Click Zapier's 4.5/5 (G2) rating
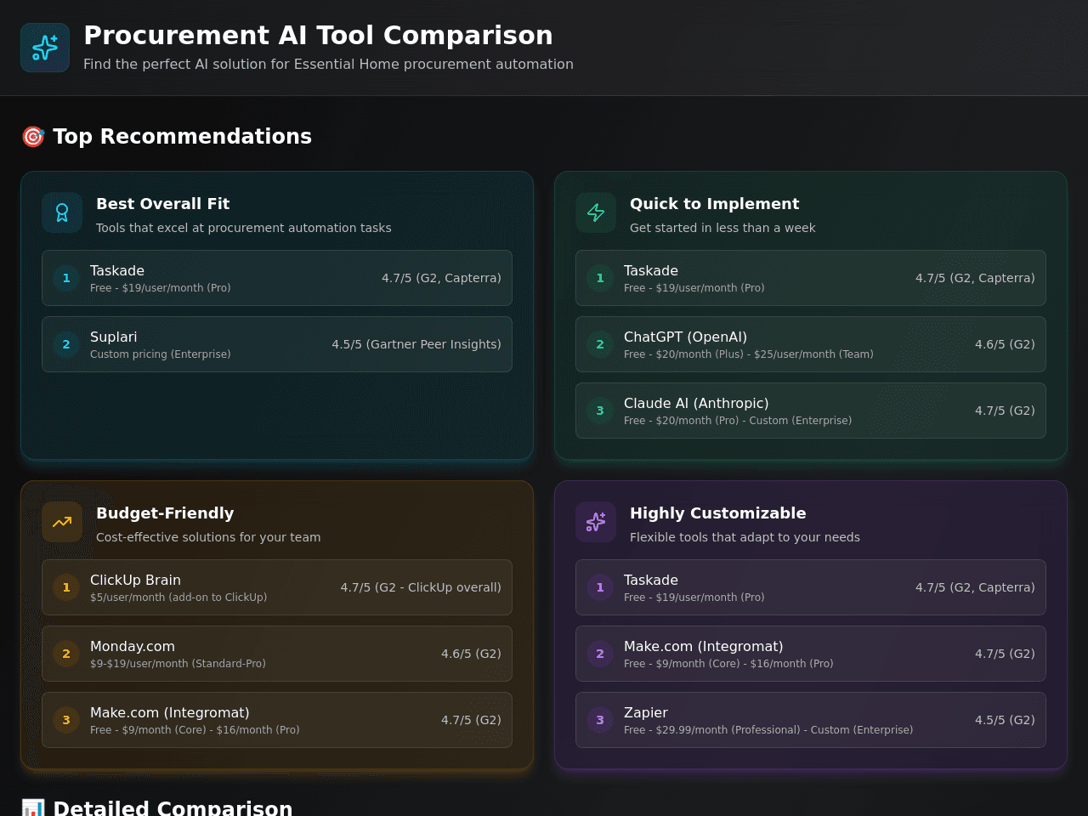The width and height of the screenshot is (1088, 816). coord(1005,720)
